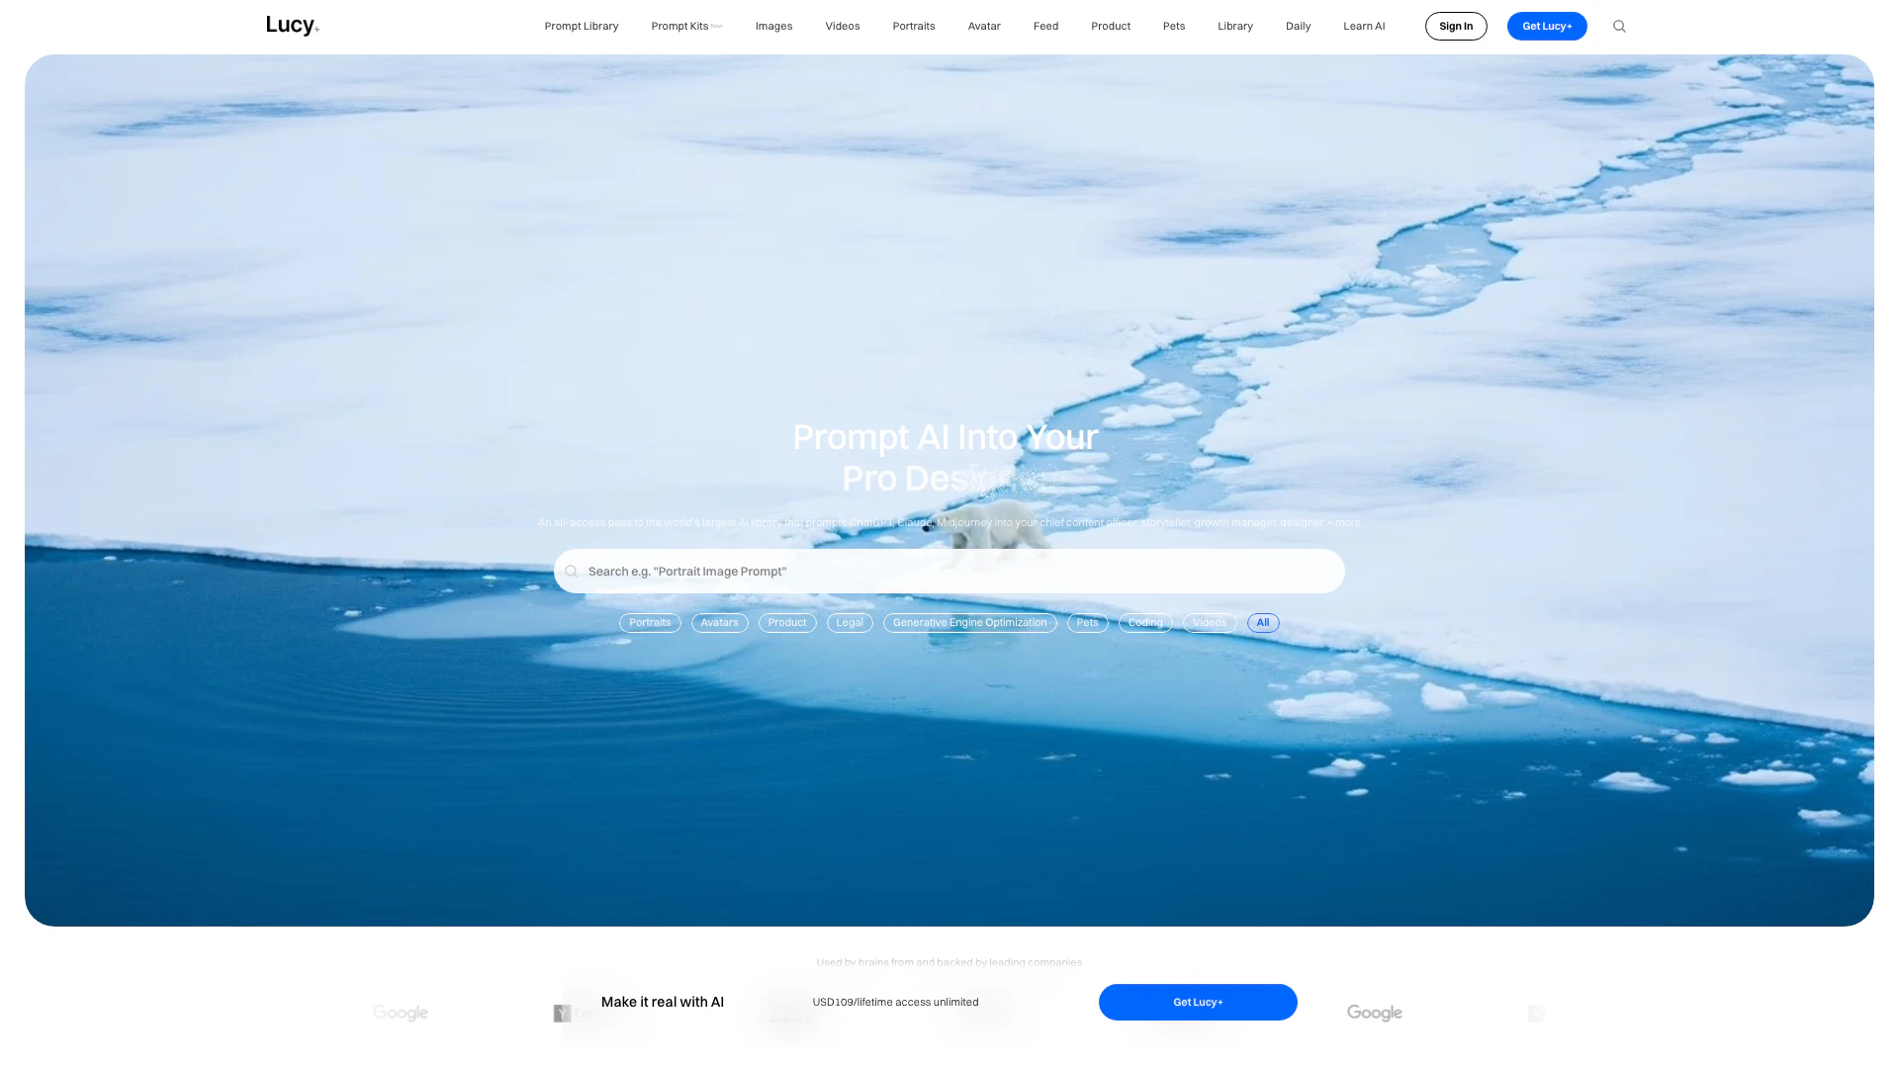Click the magnifier search icon in header
This screenshot has width=1899, height=1068.
pyautogui.click(x=1619, y=27)
